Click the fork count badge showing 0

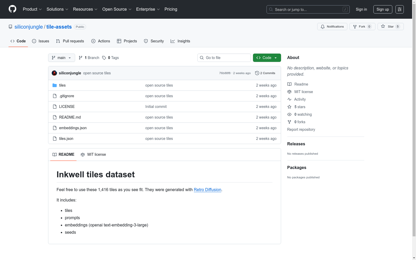point(369,27)
